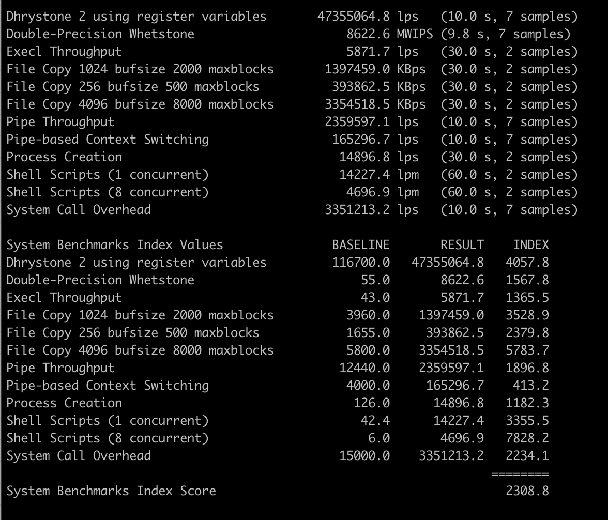The width and height of the screenshot is (608, 520).
Task: Click the index value 5783.7
Action: [527, 350]
